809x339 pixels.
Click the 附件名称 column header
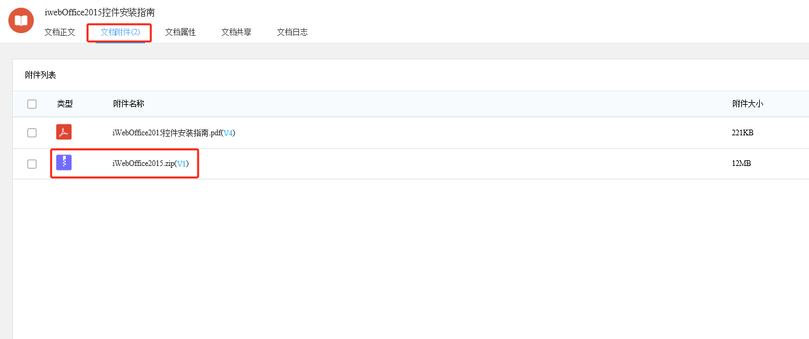[128, 103]
